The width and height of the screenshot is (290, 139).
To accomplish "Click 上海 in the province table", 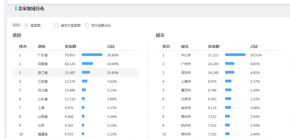I will 41,108.
